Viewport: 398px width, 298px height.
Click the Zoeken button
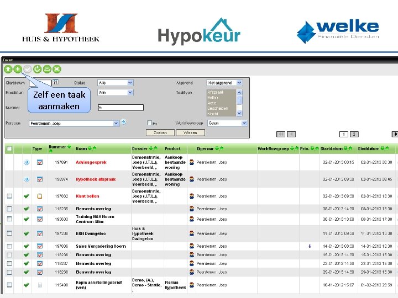pyautogui.click(x=160, y=132)
